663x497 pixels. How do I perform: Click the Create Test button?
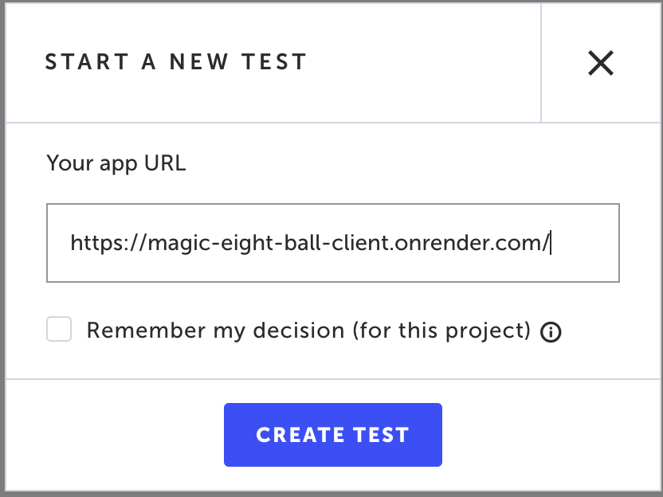332,435
